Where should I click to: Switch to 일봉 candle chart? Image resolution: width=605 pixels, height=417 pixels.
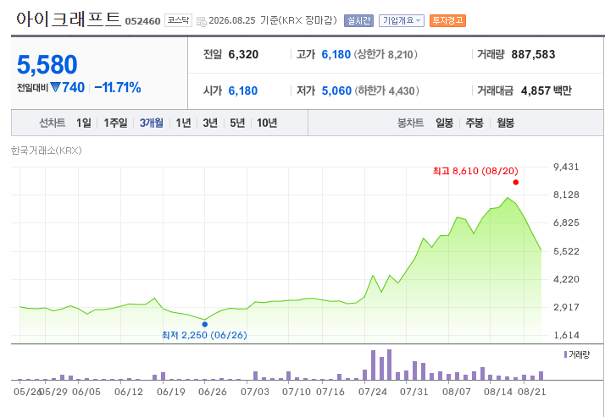click(x=444, y=123)
